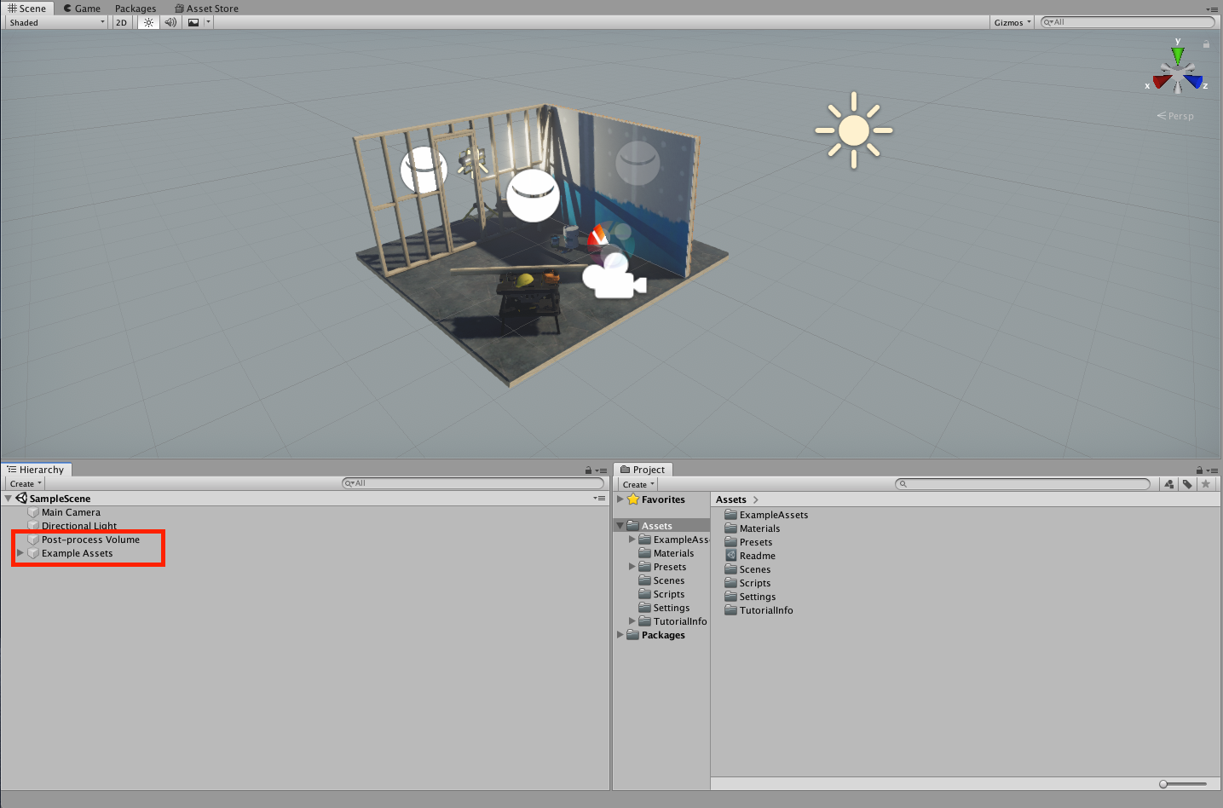1223x808 pixels.
Task: Click the Main Camera cube icon in Hierarchy
Action: 32,512
